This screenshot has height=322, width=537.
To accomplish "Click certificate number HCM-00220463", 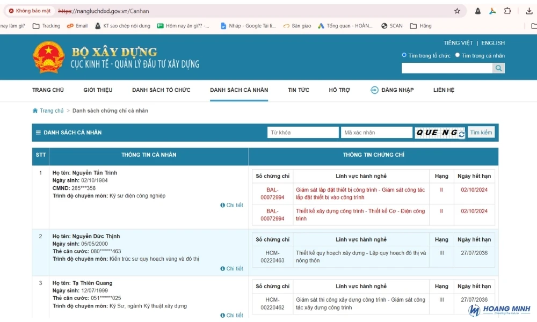I will point(273,257).
